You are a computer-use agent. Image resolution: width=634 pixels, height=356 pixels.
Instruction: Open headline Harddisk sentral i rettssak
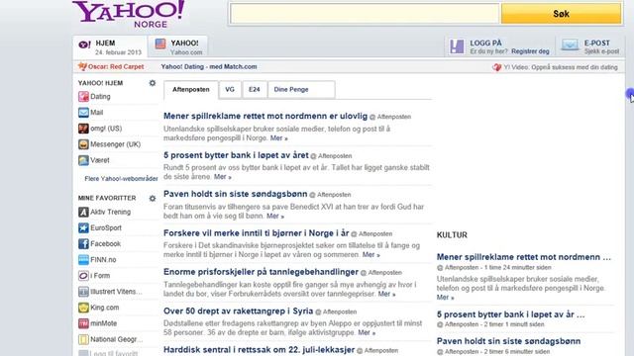[259, 349]
